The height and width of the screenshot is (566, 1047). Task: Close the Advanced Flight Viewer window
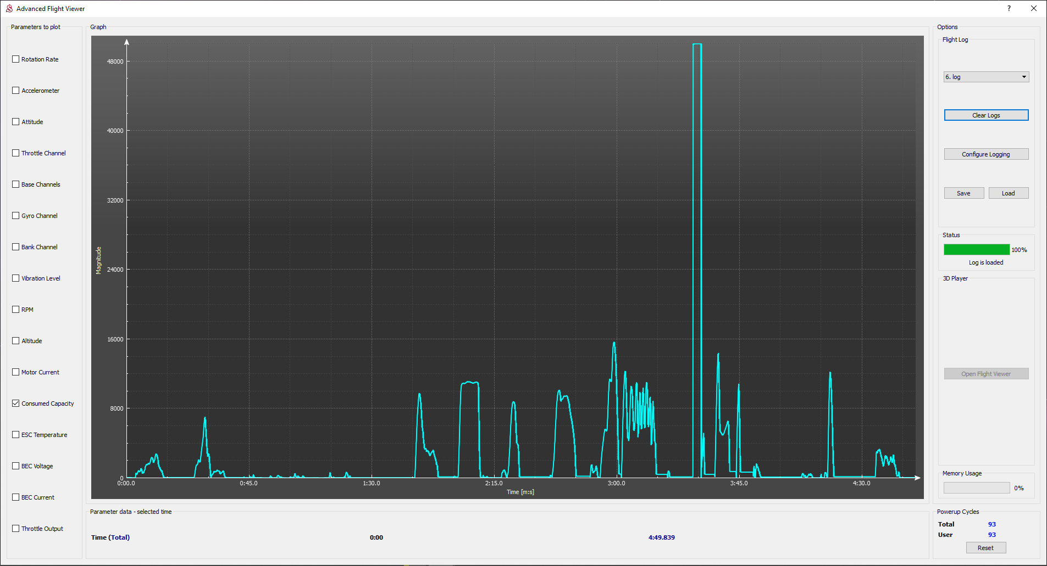(1033, 9)
